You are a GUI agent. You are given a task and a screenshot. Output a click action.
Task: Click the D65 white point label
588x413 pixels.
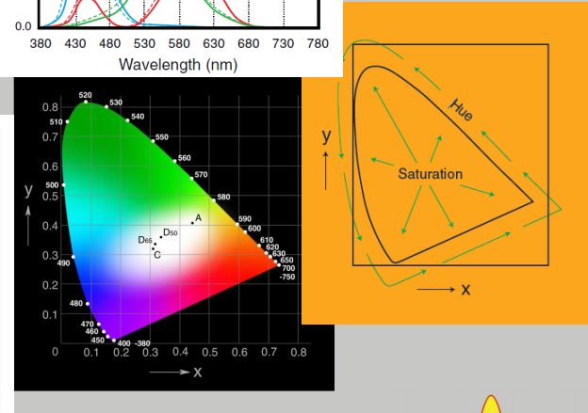point(145,240)
